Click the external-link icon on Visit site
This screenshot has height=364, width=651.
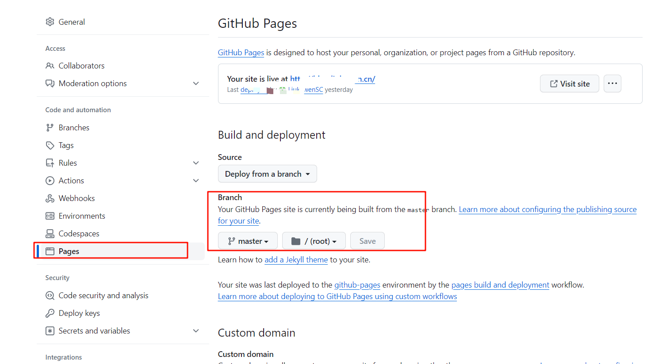point(554,83)
